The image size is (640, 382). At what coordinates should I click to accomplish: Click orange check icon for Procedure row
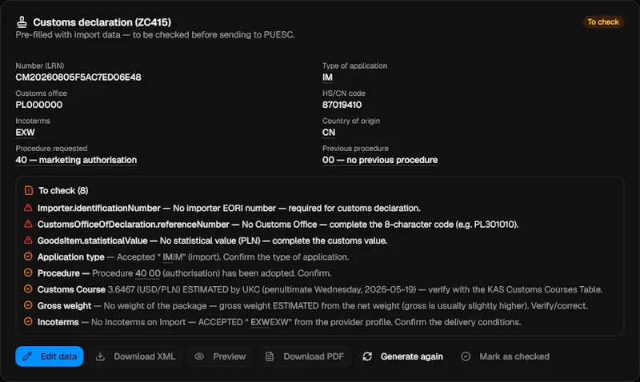click(28, 273)
